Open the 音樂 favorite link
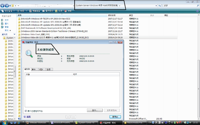Viewport: 200px width, 125px height. click(x=6, y=27)
